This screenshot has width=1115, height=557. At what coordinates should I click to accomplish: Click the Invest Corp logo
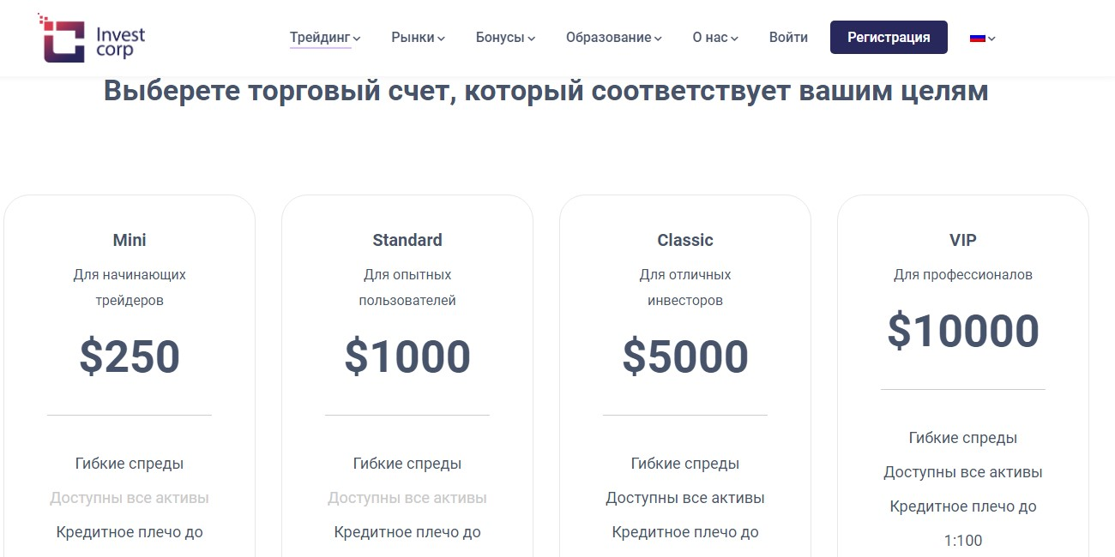(x=92, y=39)
